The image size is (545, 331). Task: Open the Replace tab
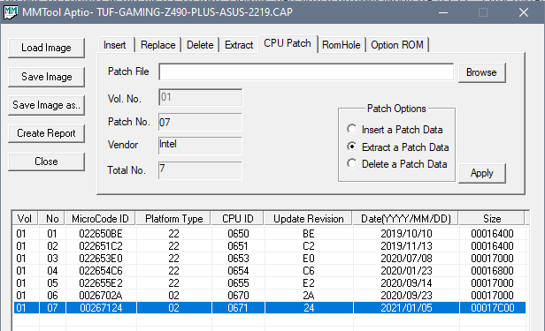pyautogui.click(x=157, y=45)
